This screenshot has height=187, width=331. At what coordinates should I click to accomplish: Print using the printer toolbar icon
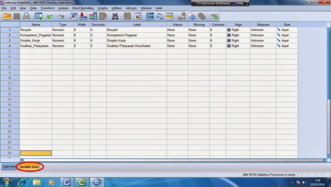pos(26,16)
